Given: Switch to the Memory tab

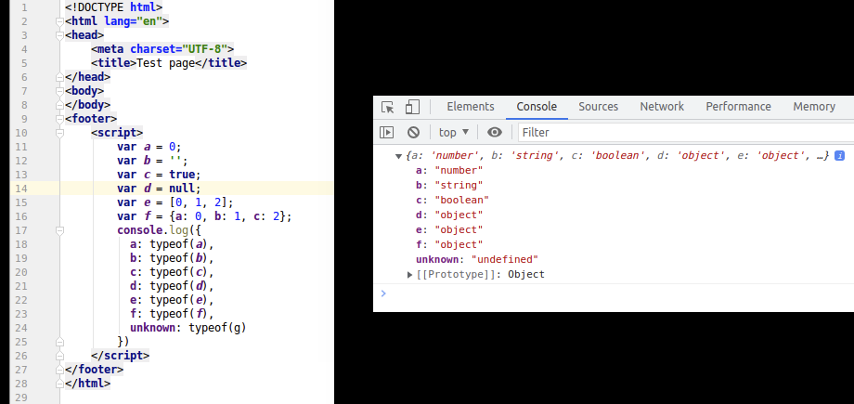Looking at the screenshot, I should click(814, 107).
